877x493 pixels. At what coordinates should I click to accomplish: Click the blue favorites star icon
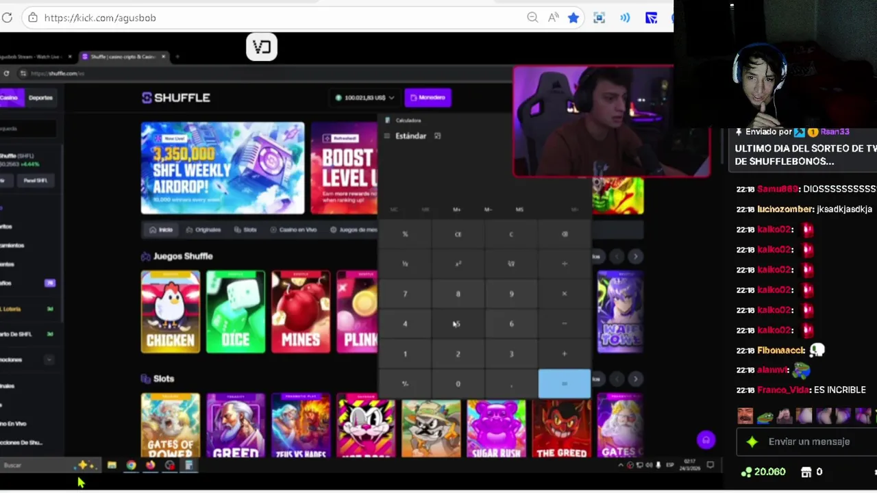pos(573,18)
